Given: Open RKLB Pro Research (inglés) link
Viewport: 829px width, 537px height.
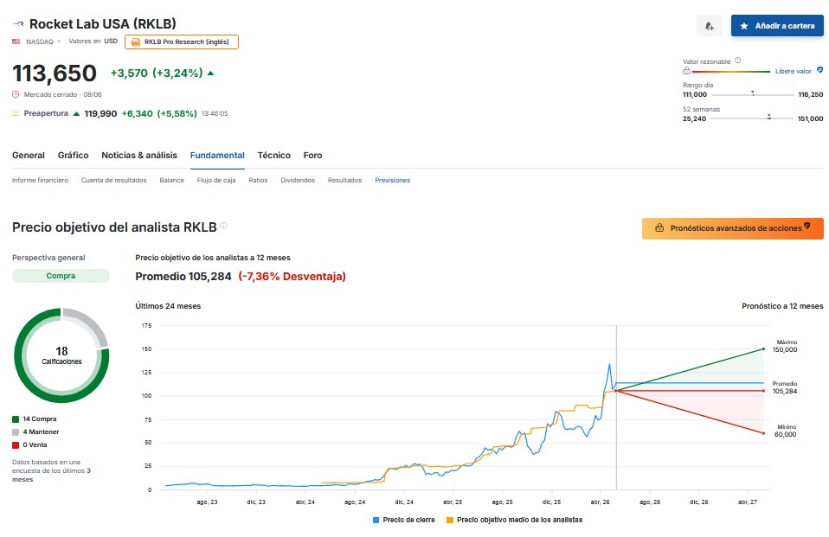Looking at the screenshot, I should [x=182, y=42].
